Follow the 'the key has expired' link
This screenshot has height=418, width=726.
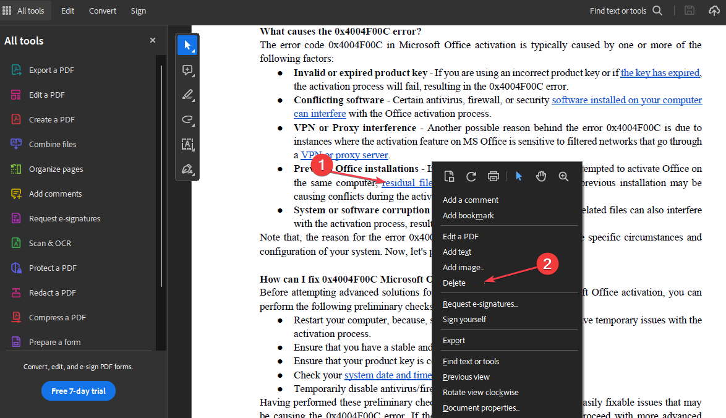click(660, 73)
